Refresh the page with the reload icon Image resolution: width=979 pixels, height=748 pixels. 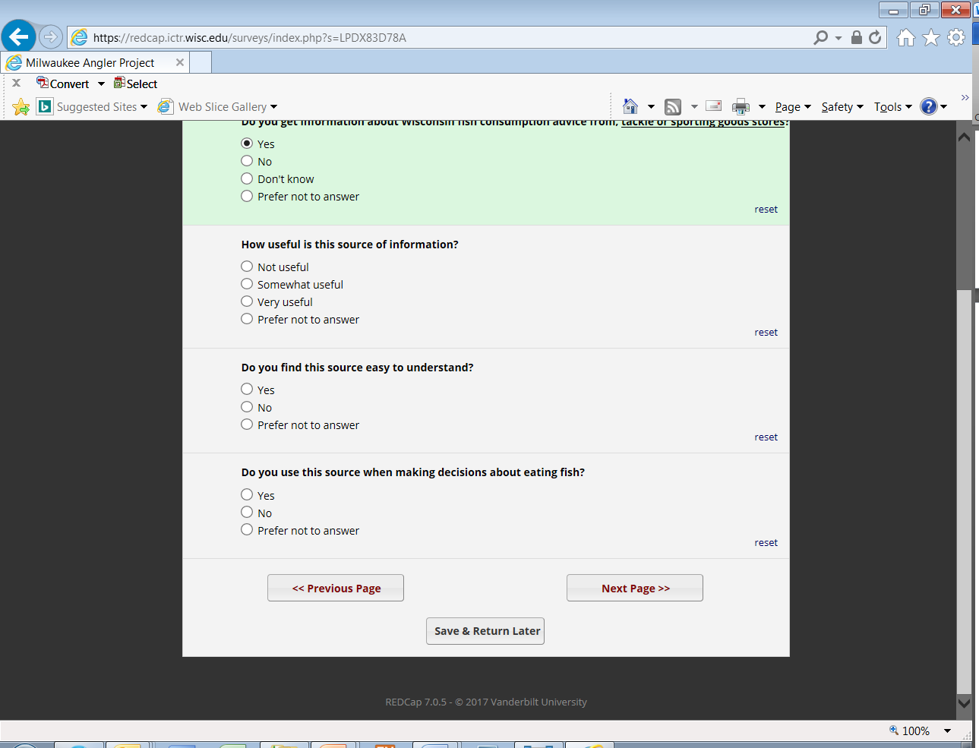(875, 37)
